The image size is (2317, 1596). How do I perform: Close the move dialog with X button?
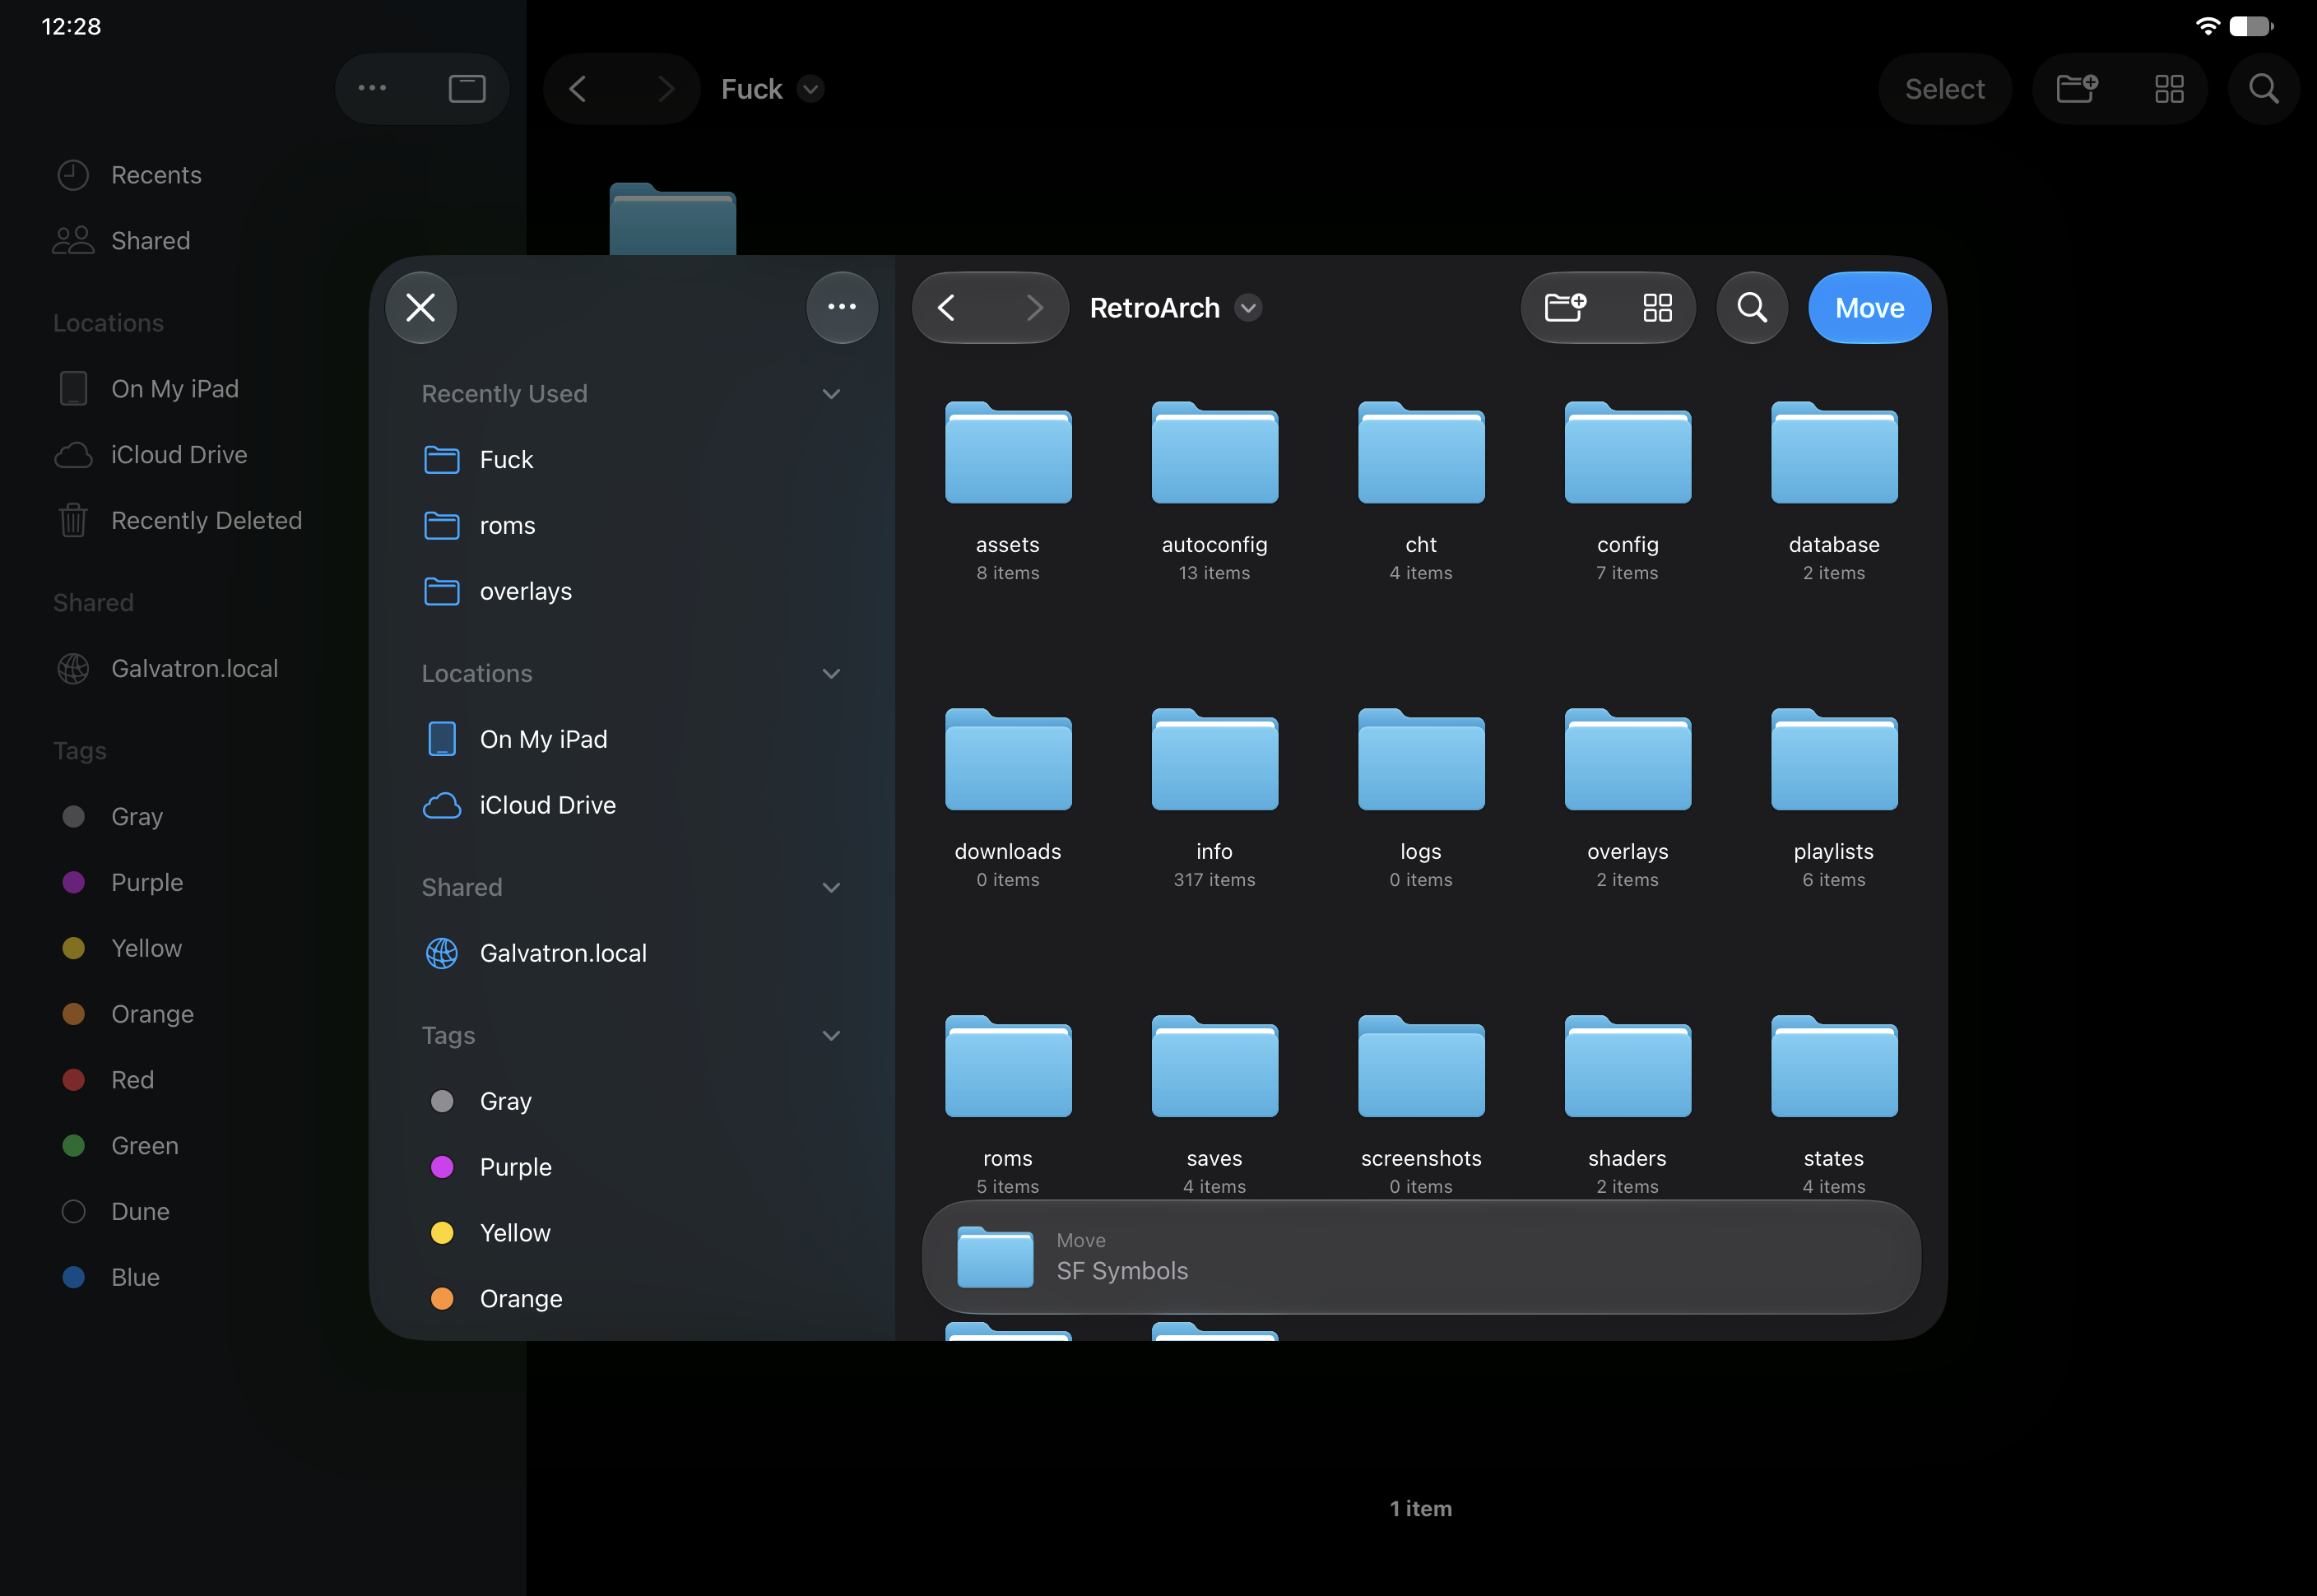tap(421, 308)
